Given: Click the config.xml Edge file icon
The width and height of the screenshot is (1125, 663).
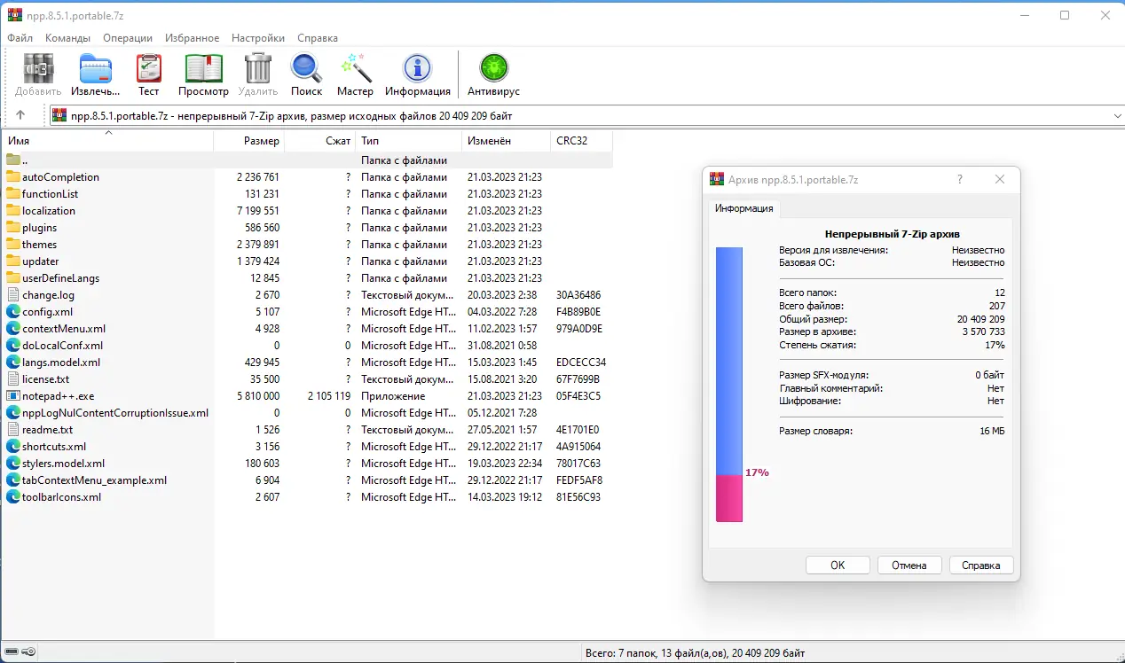Looking at the screenshot, I should pos(13,311).
